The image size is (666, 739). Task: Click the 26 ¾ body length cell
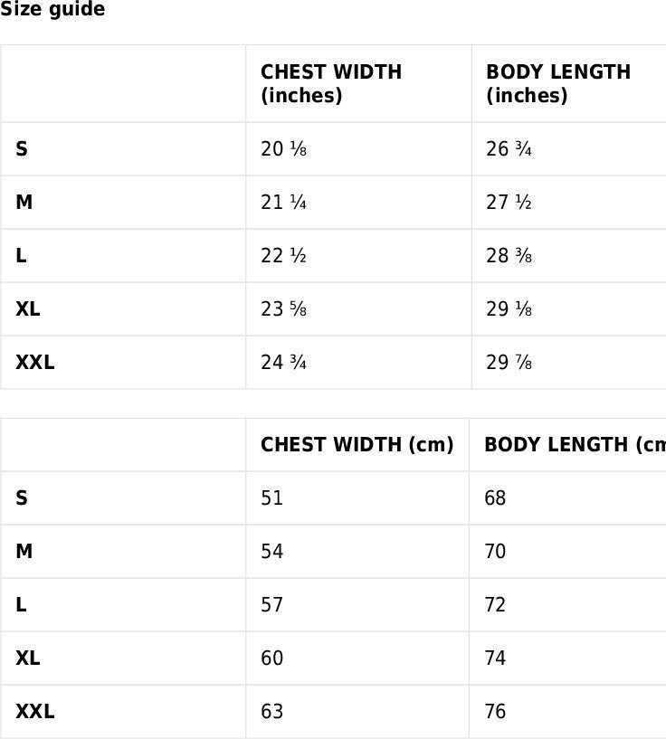[569, 149]
